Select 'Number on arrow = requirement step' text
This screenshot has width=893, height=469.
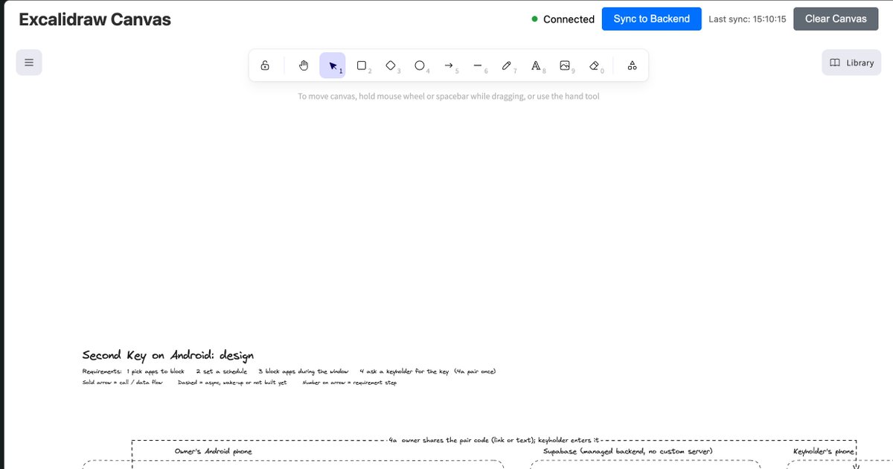349,383
